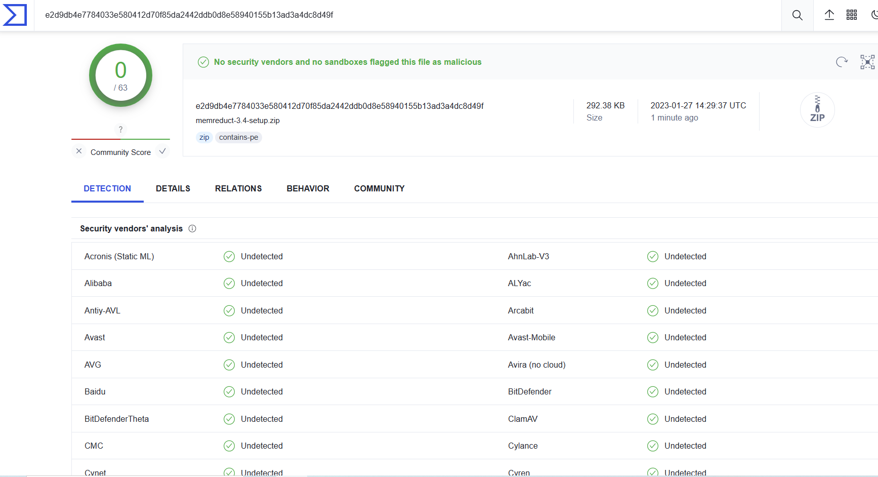Click the reanalyze refresh icon
Image resolution: width=878 pixels, height=477 pixels.
tap(842, 62)
